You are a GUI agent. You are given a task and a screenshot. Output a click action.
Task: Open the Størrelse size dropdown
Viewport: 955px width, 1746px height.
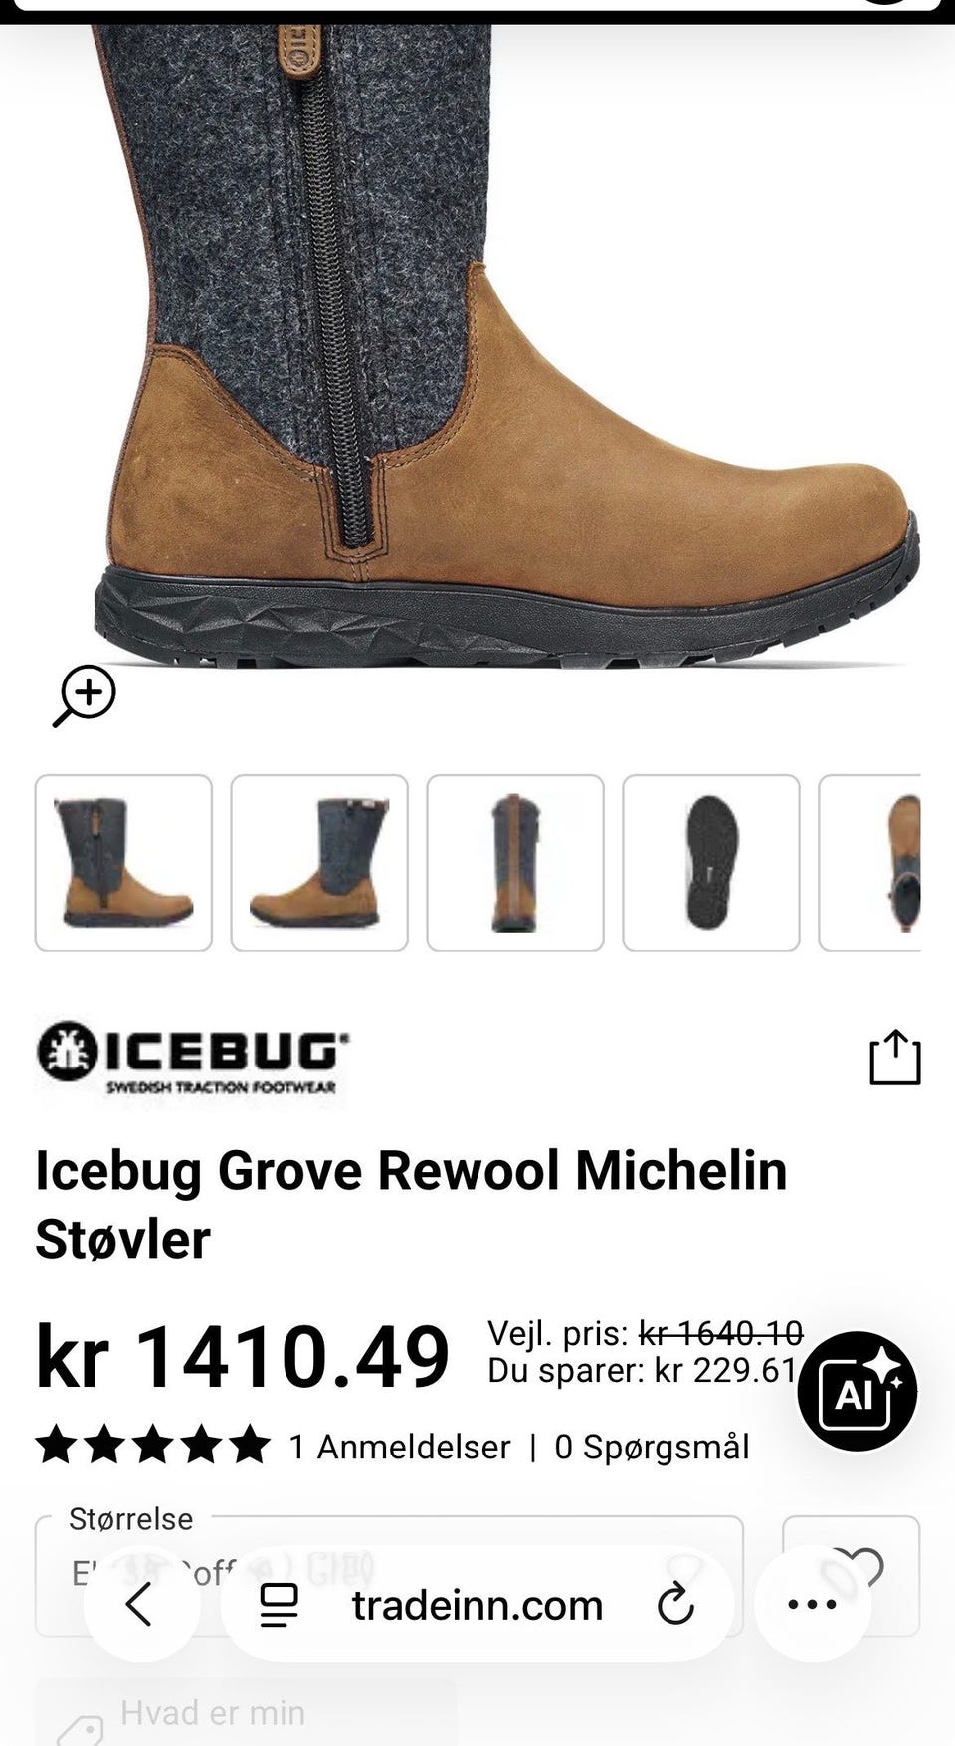(x=389, y=1575)
